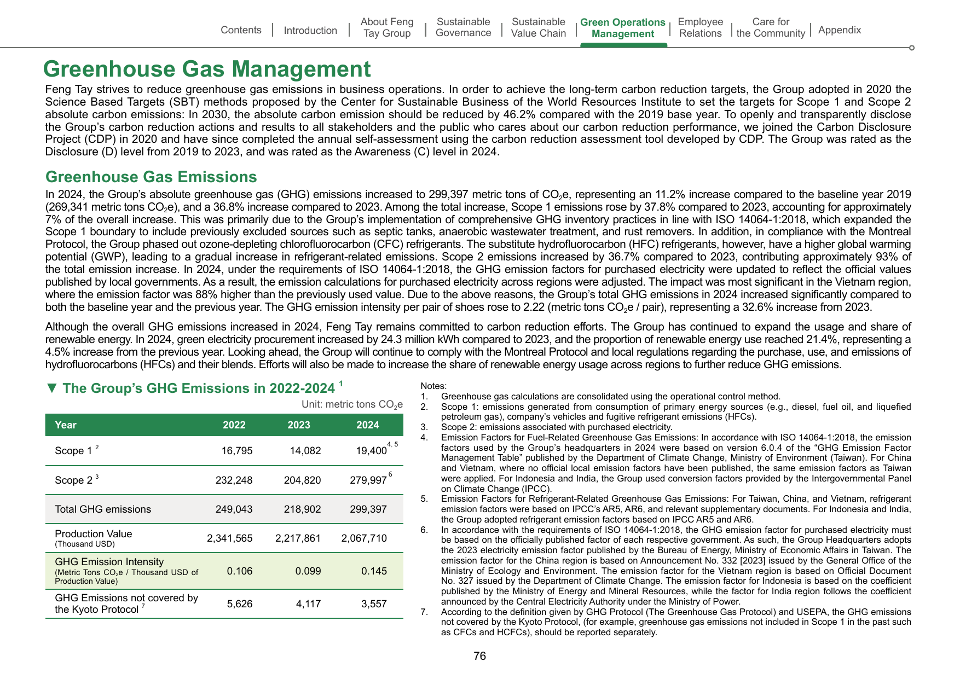This screenshot has height=679, width=960.
Task: Click the page number 76
Action: click(x=480, y=656)
